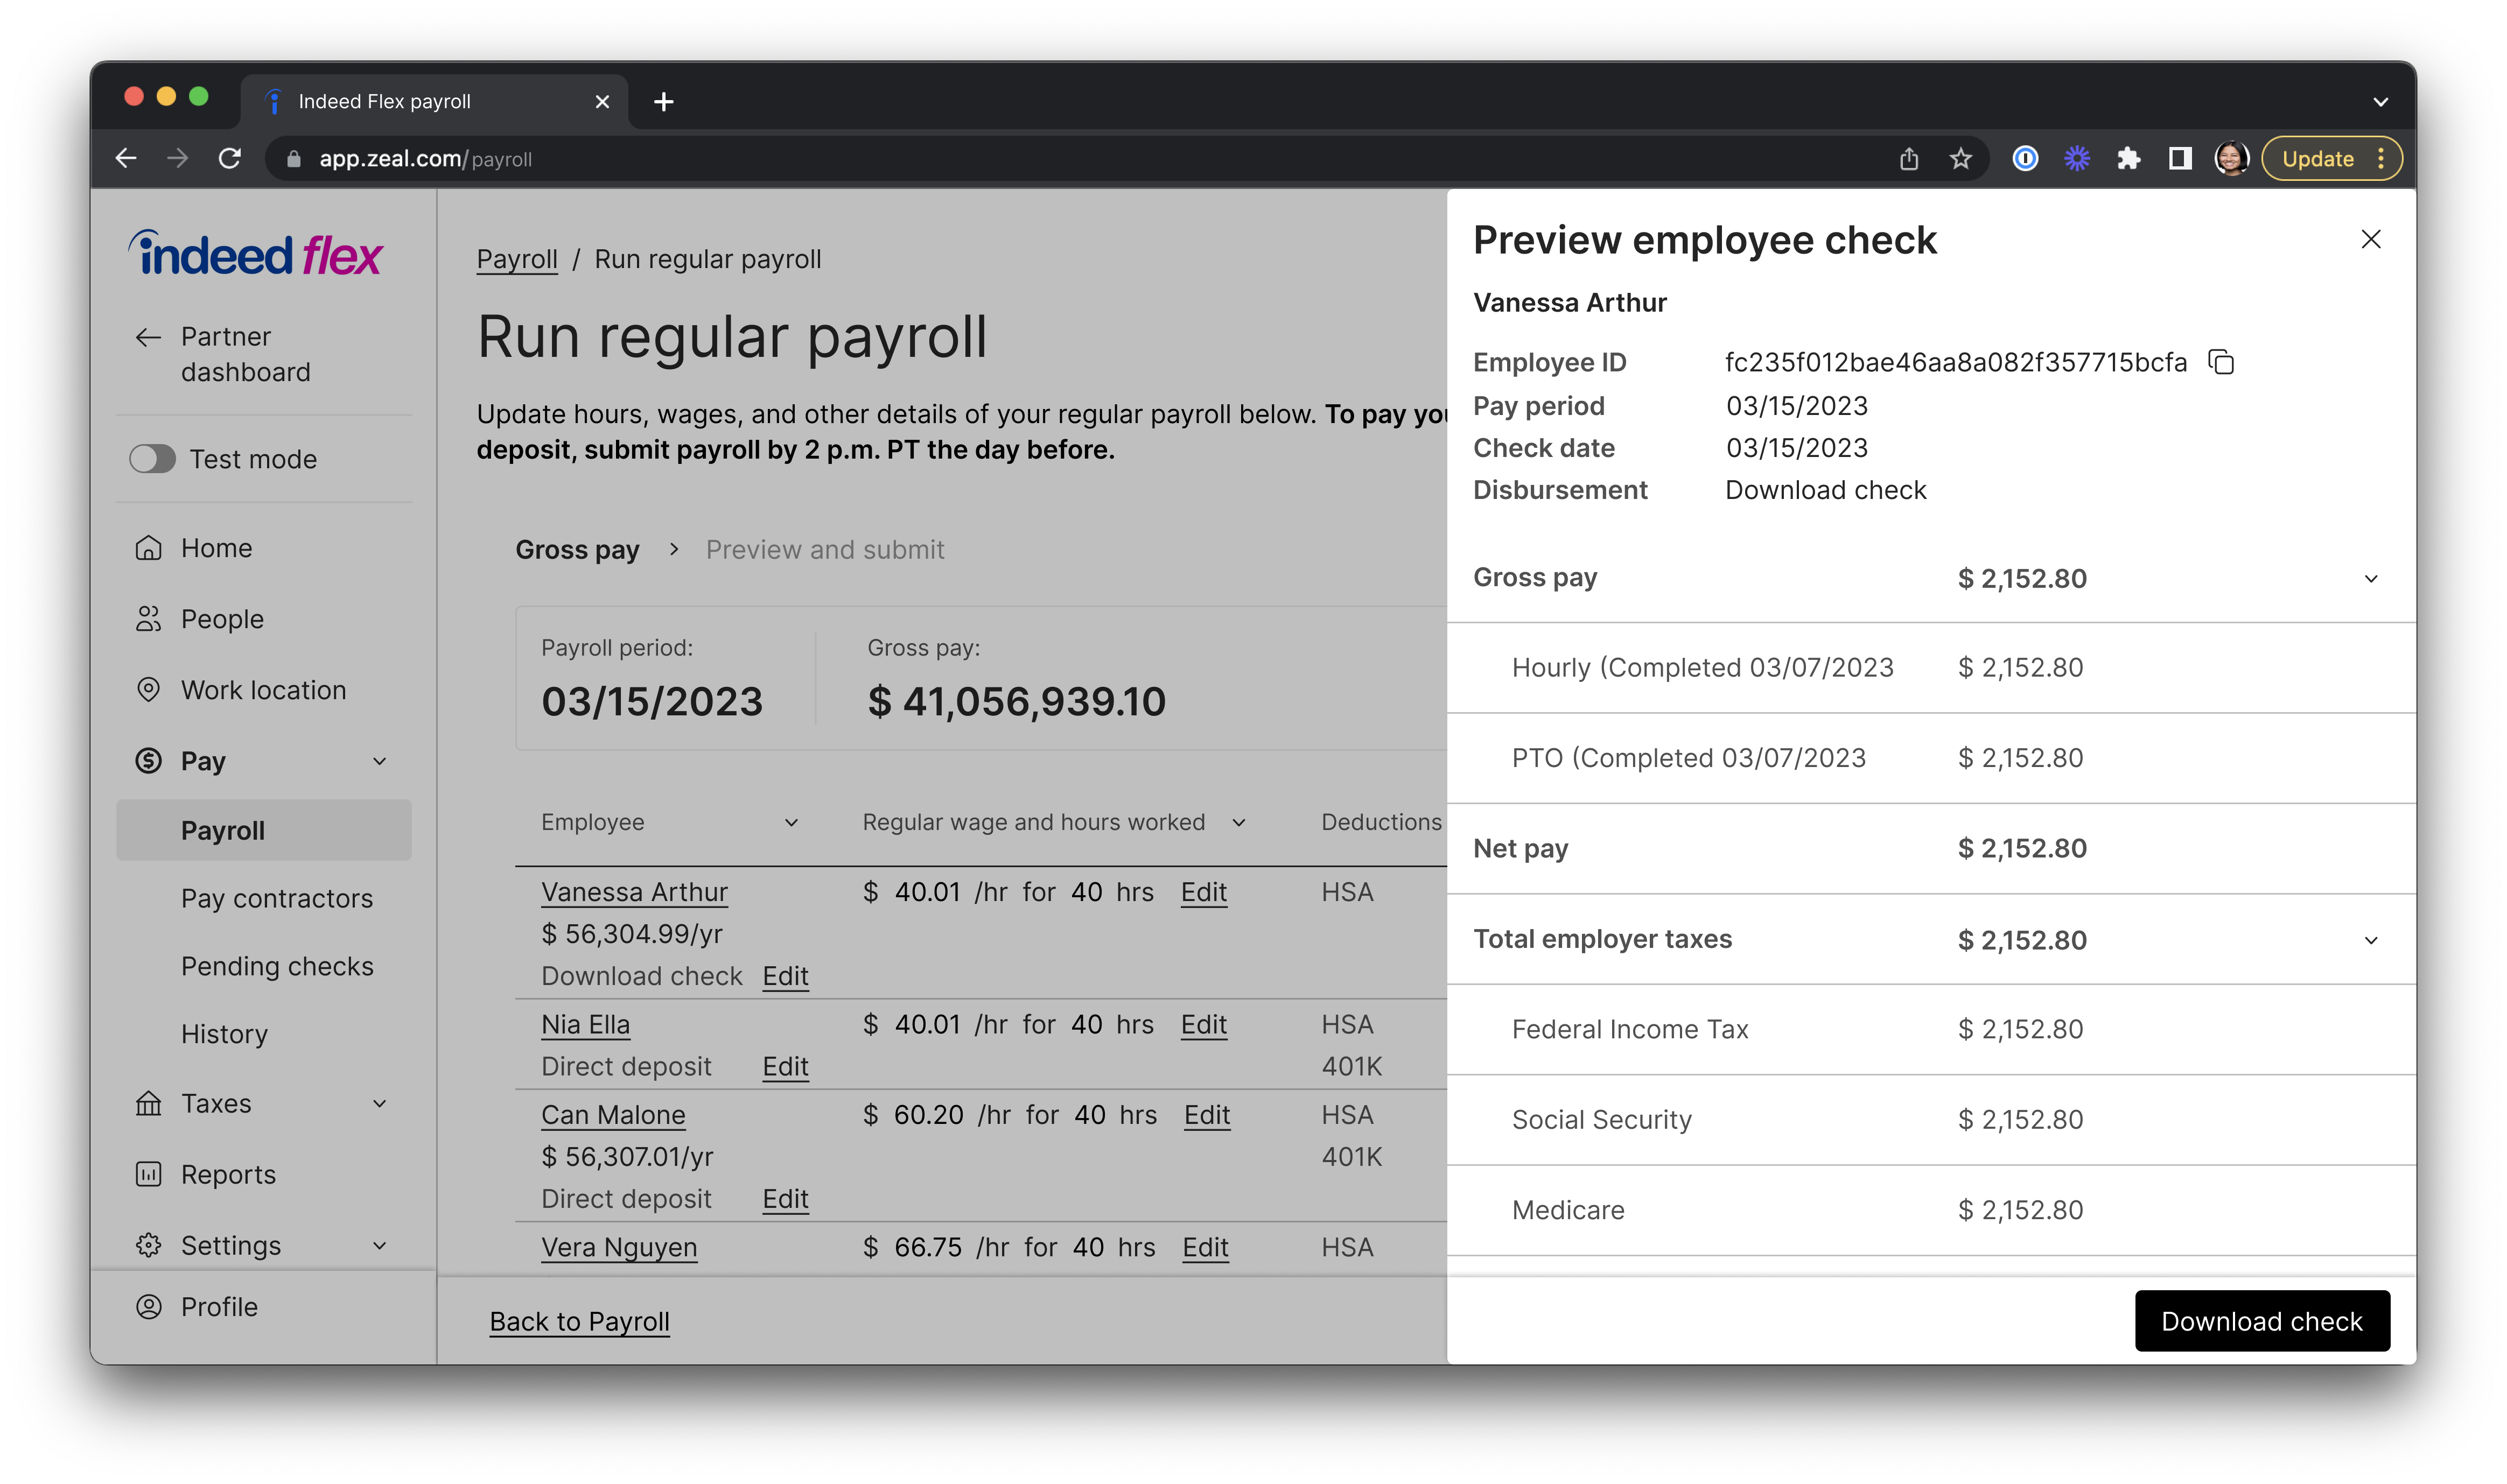Collapse the Gross pay section chevron
2507x1484 pixels.
(x=2370, y=579)
